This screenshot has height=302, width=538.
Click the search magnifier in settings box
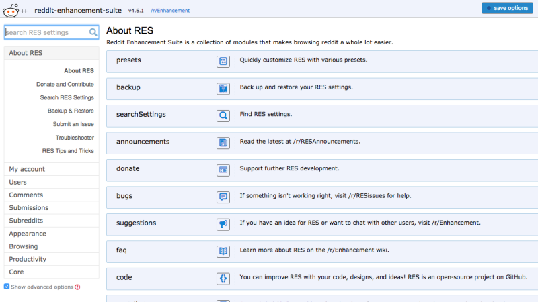[x=93, y=32]
